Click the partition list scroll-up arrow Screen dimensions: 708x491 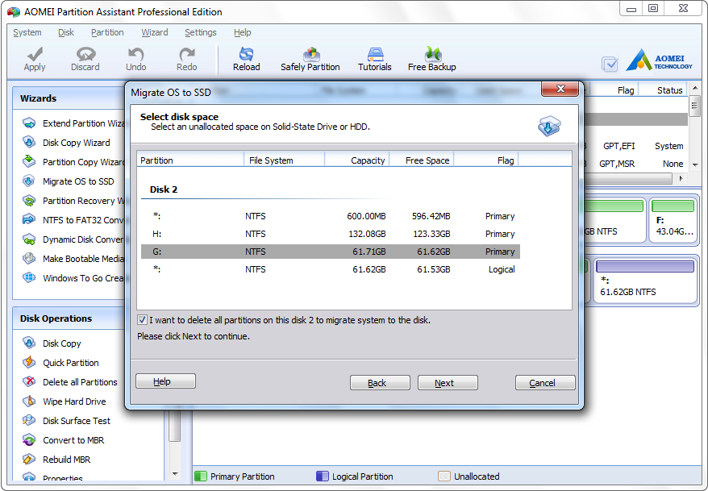pos(695,89)
